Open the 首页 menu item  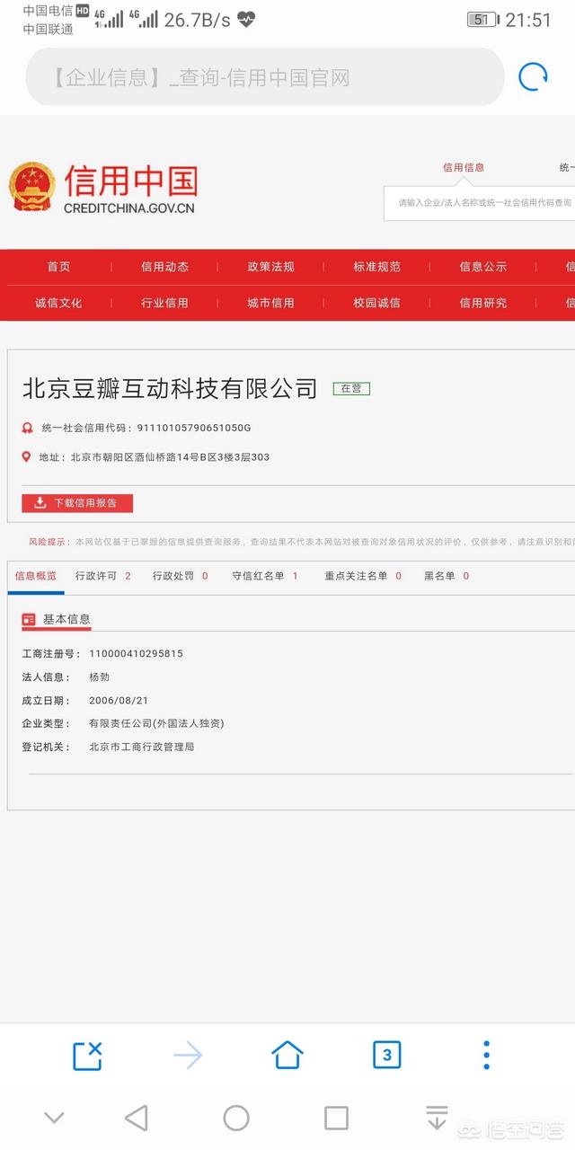pyautogui.click(x=59, y=267)
